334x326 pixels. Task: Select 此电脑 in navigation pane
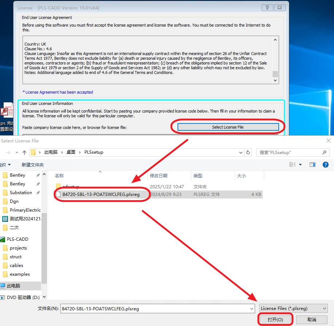[x=13, y=286]
